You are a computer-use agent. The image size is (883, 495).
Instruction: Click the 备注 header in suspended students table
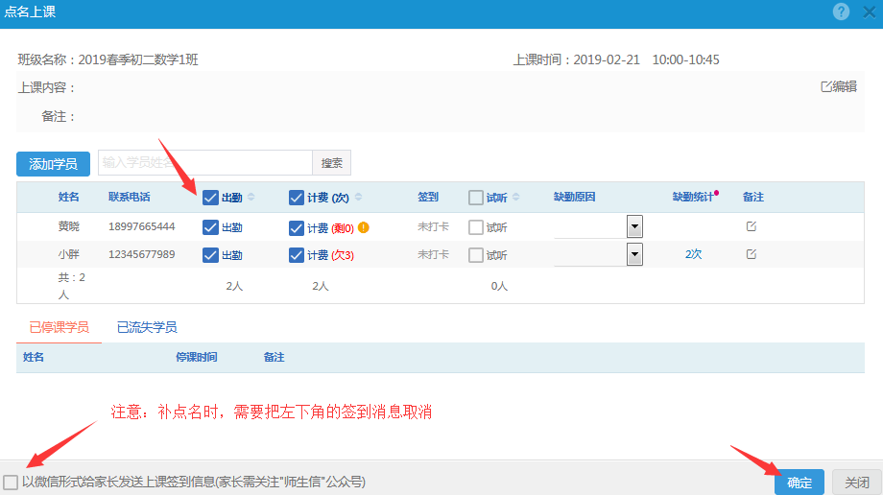(274, 357)
